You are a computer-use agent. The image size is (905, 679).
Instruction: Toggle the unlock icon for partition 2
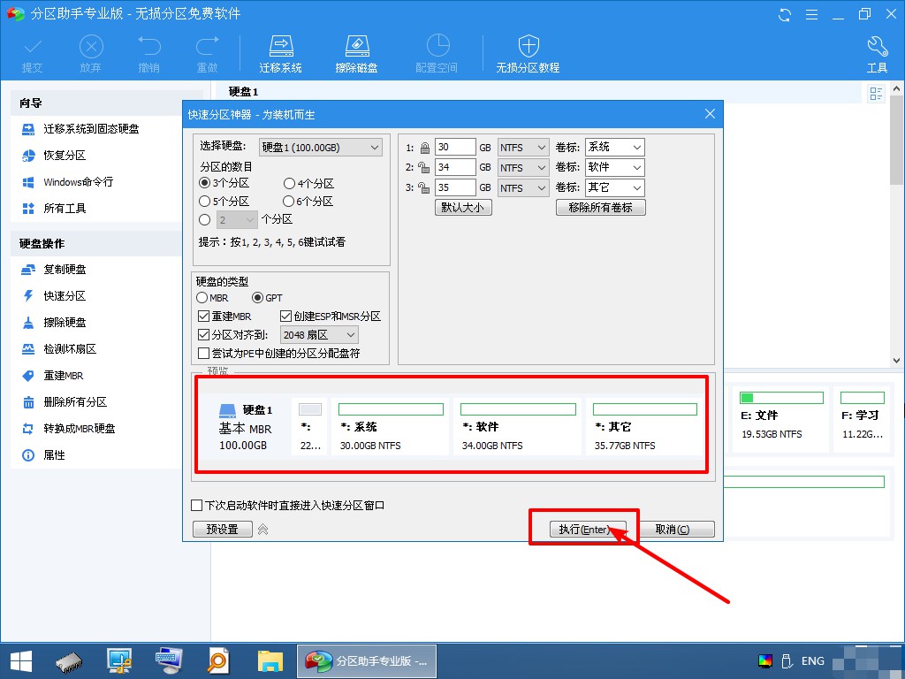(x=424, y=167)
